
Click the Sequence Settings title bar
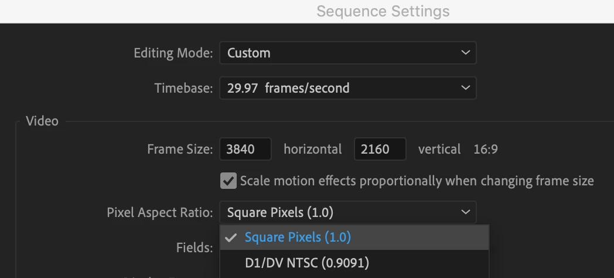383,11
